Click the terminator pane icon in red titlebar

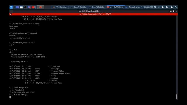pyautogui.click(x=11, y=14)
